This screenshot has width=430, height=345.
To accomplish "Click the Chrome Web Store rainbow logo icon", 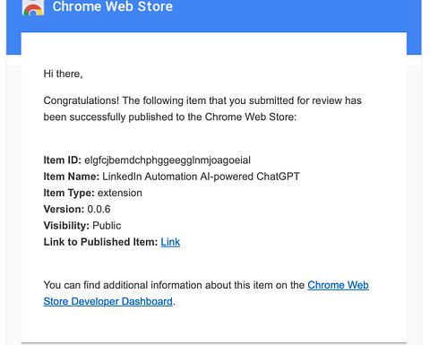I will coord(33,7).
